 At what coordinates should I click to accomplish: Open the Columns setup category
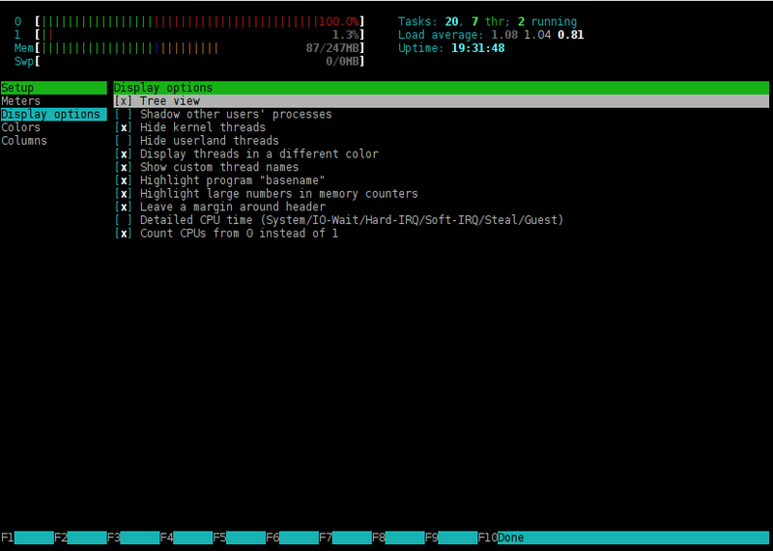tap(24, 141)
